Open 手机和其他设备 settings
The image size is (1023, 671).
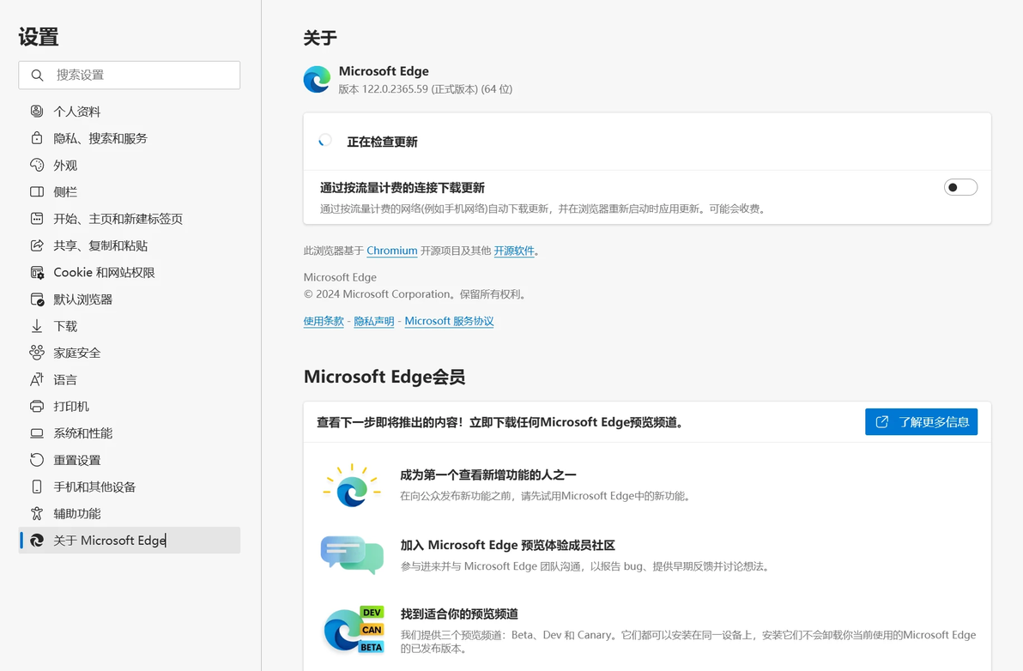(x=130, y=487)
